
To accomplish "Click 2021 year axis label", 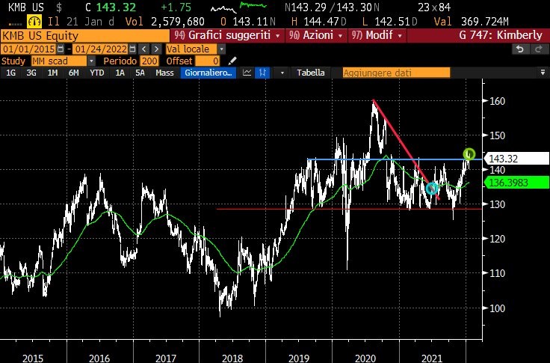I will (x=431, y=358).
